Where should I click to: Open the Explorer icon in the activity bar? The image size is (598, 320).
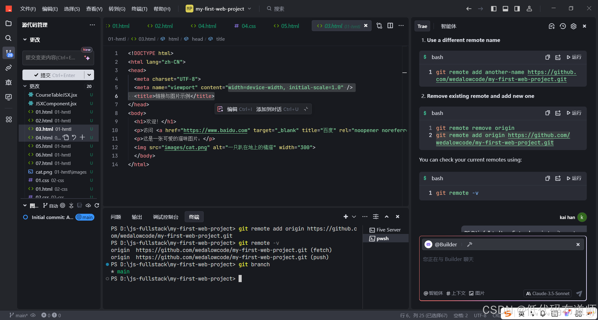(8, 24)
